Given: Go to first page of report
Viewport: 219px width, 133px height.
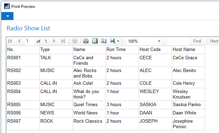Looking at the screenshot, I should 10,41.
